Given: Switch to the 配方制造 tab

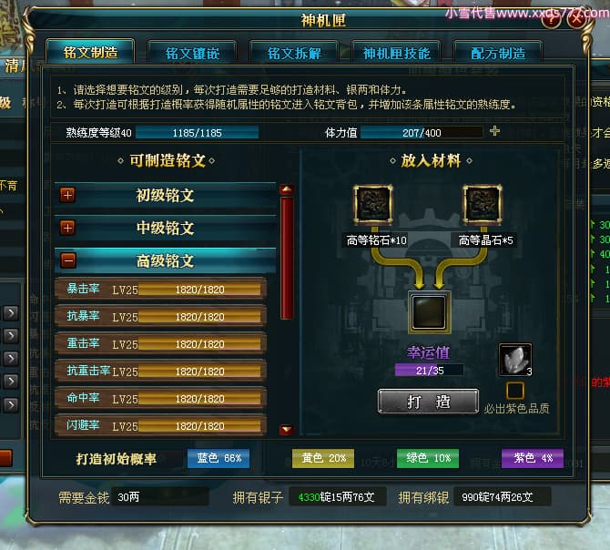Looking at the screenshot, I should point(498,53).
